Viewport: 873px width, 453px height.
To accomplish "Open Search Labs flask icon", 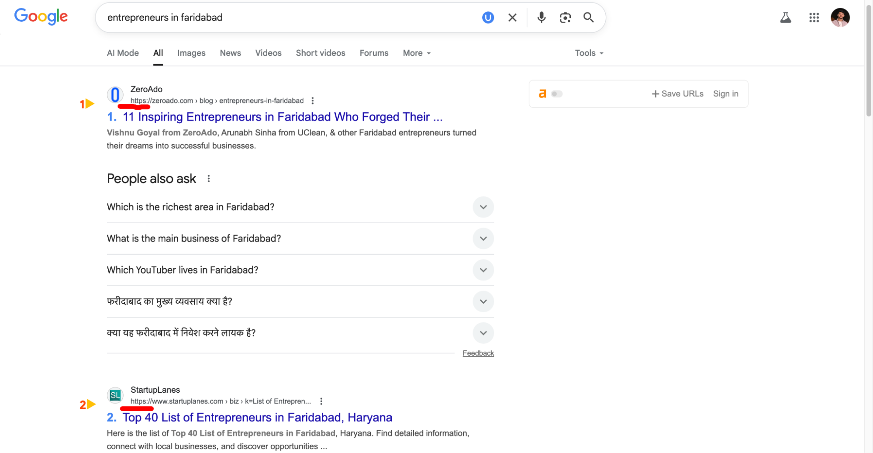I will tap(785, 17).
